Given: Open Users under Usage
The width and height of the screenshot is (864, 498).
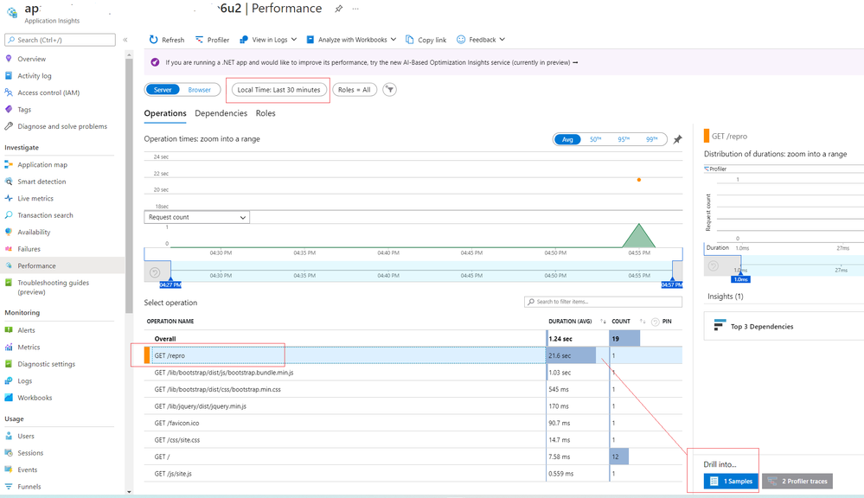Looking at the screenshot, I should [x=26, y=437].
